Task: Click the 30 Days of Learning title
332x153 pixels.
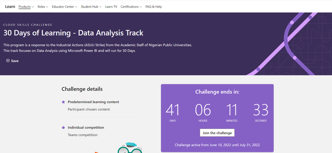Action: [73, 33]
